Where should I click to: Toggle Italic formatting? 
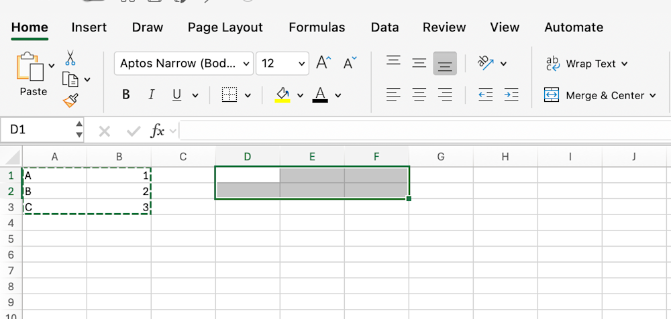tap(151, 95)
